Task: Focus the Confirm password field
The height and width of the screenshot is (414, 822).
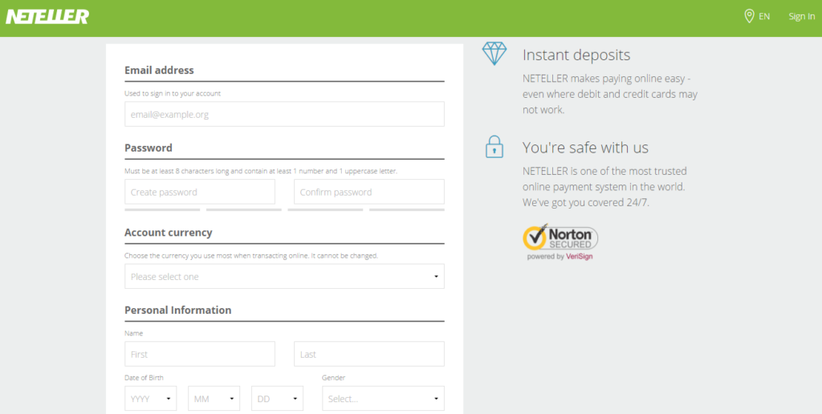Action: (369, 192)
